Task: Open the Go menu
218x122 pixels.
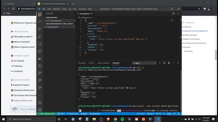Action: (x=70, y=9)
